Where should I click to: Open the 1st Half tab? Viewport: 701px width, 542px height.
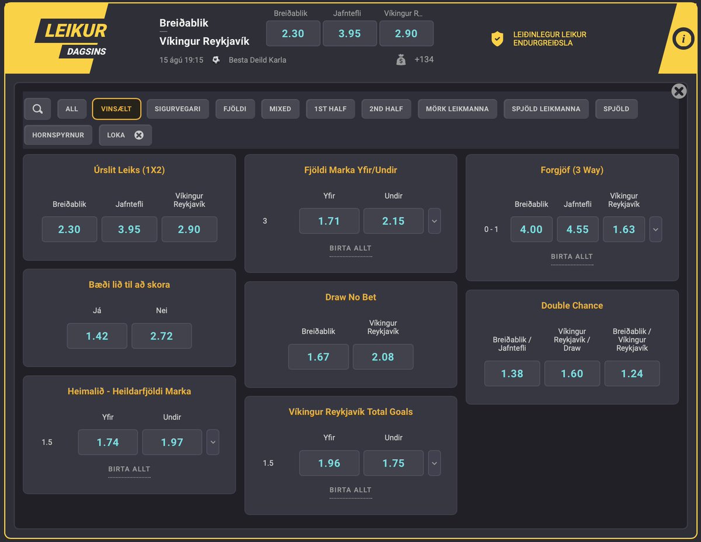pyautogui.click(x=331, y=109)
